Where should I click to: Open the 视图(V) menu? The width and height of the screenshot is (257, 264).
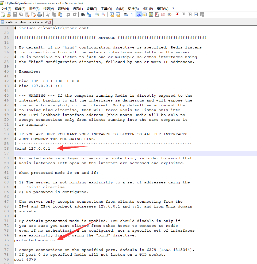(x=49, y=9)
